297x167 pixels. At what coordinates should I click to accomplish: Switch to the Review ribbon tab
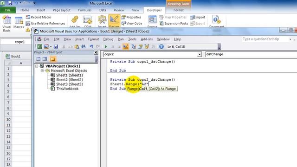pyautogui.click(x=119, y=10)
